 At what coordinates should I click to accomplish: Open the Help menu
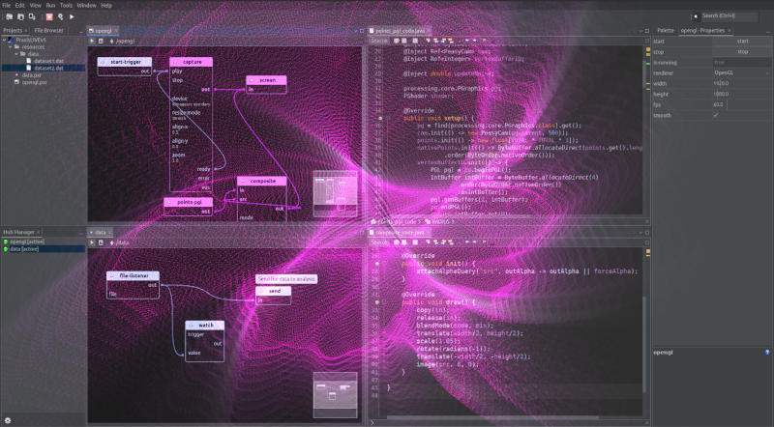click(x=106, y=6)
